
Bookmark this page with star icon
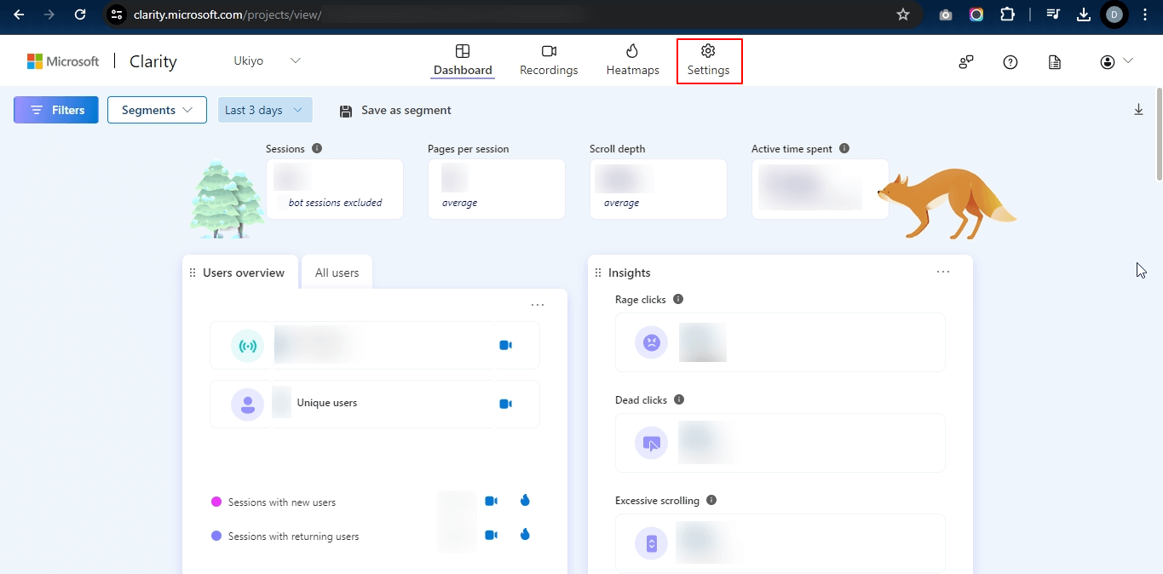[x=903, y=14]
